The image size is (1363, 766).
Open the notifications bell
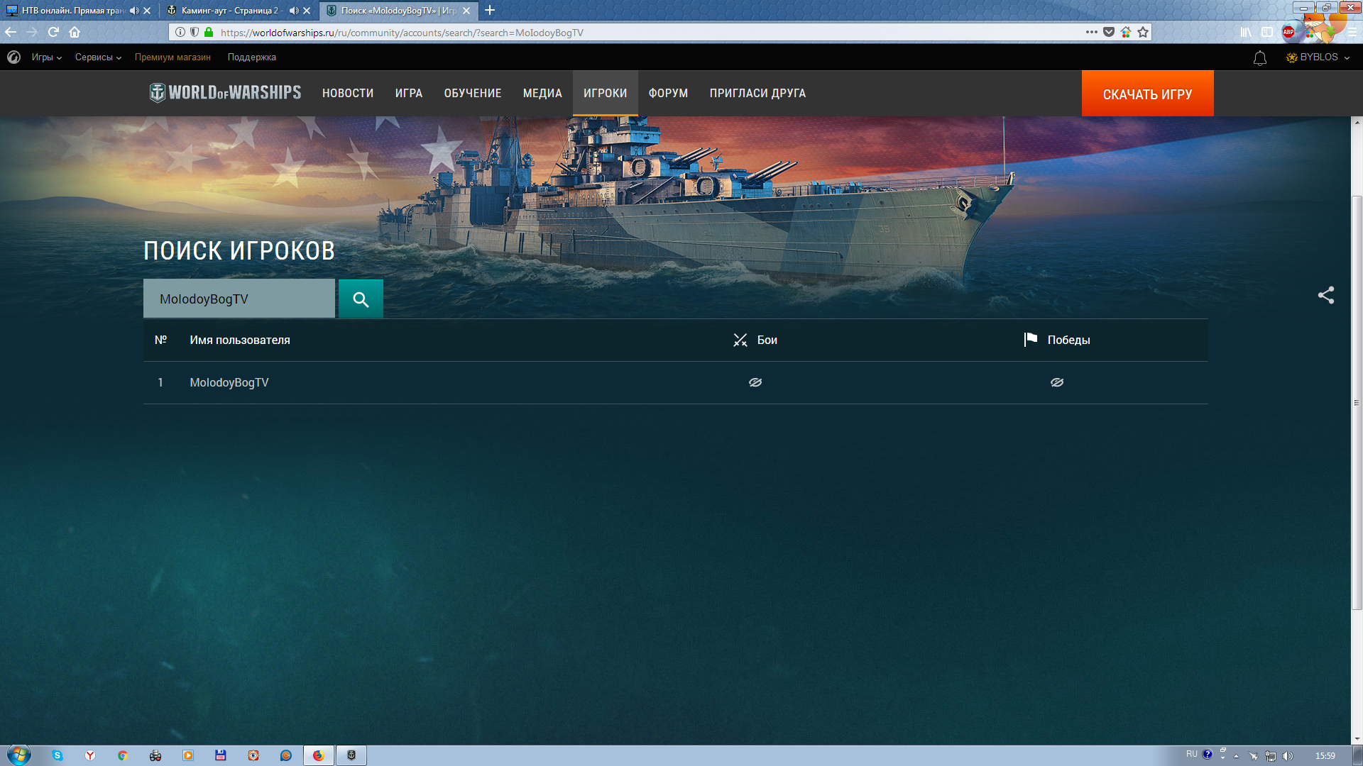click(x=1259, y=58)
